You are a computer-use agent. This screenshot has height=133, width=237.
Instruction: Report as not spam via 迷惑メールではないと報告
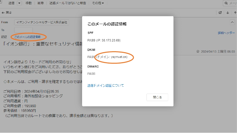68,3
